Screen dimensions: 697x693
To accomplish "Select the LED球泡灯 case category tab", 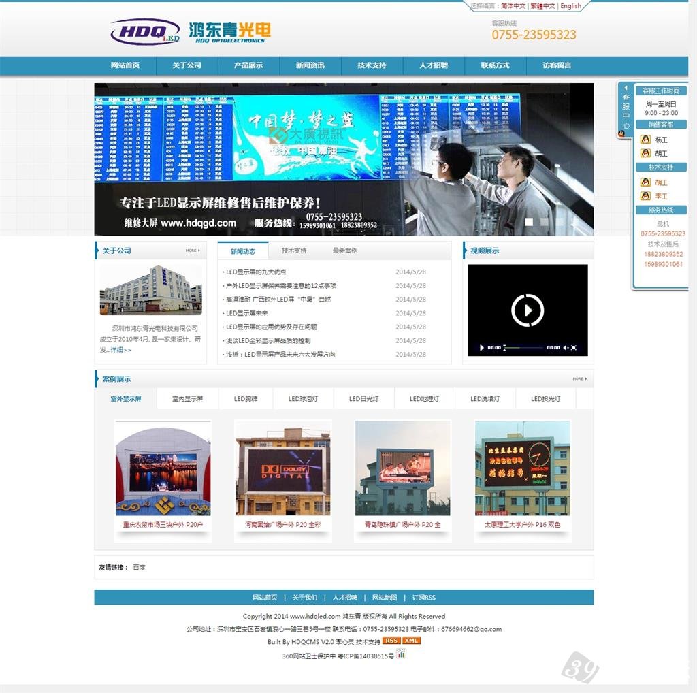I will (303, 399).
